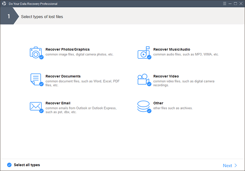Click the envelope icon for Email recovery
The width and height of the screenshot is (245, 171).
coord(36,106)
